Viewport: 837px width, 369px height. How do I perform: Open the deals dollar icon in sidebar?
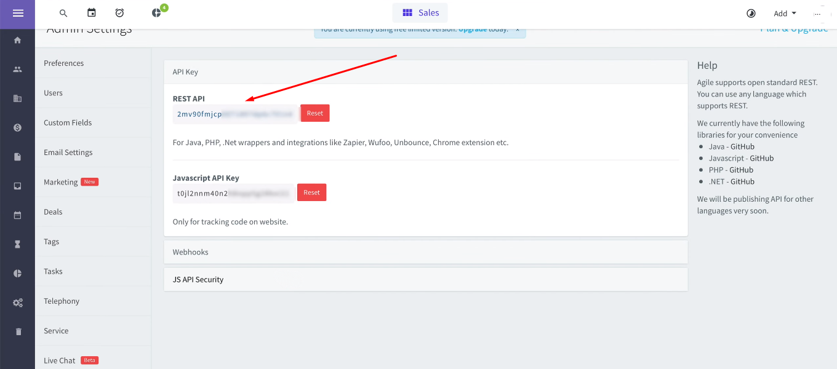click(x=17, y=128)
